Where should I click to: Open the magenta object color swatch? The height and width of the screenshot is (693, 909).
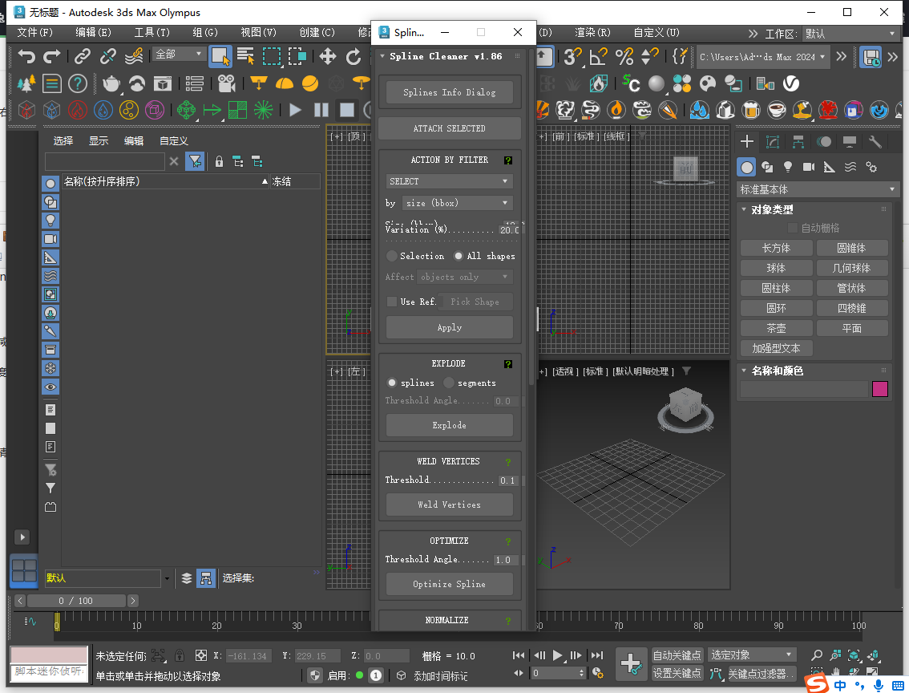coord(880,388)
